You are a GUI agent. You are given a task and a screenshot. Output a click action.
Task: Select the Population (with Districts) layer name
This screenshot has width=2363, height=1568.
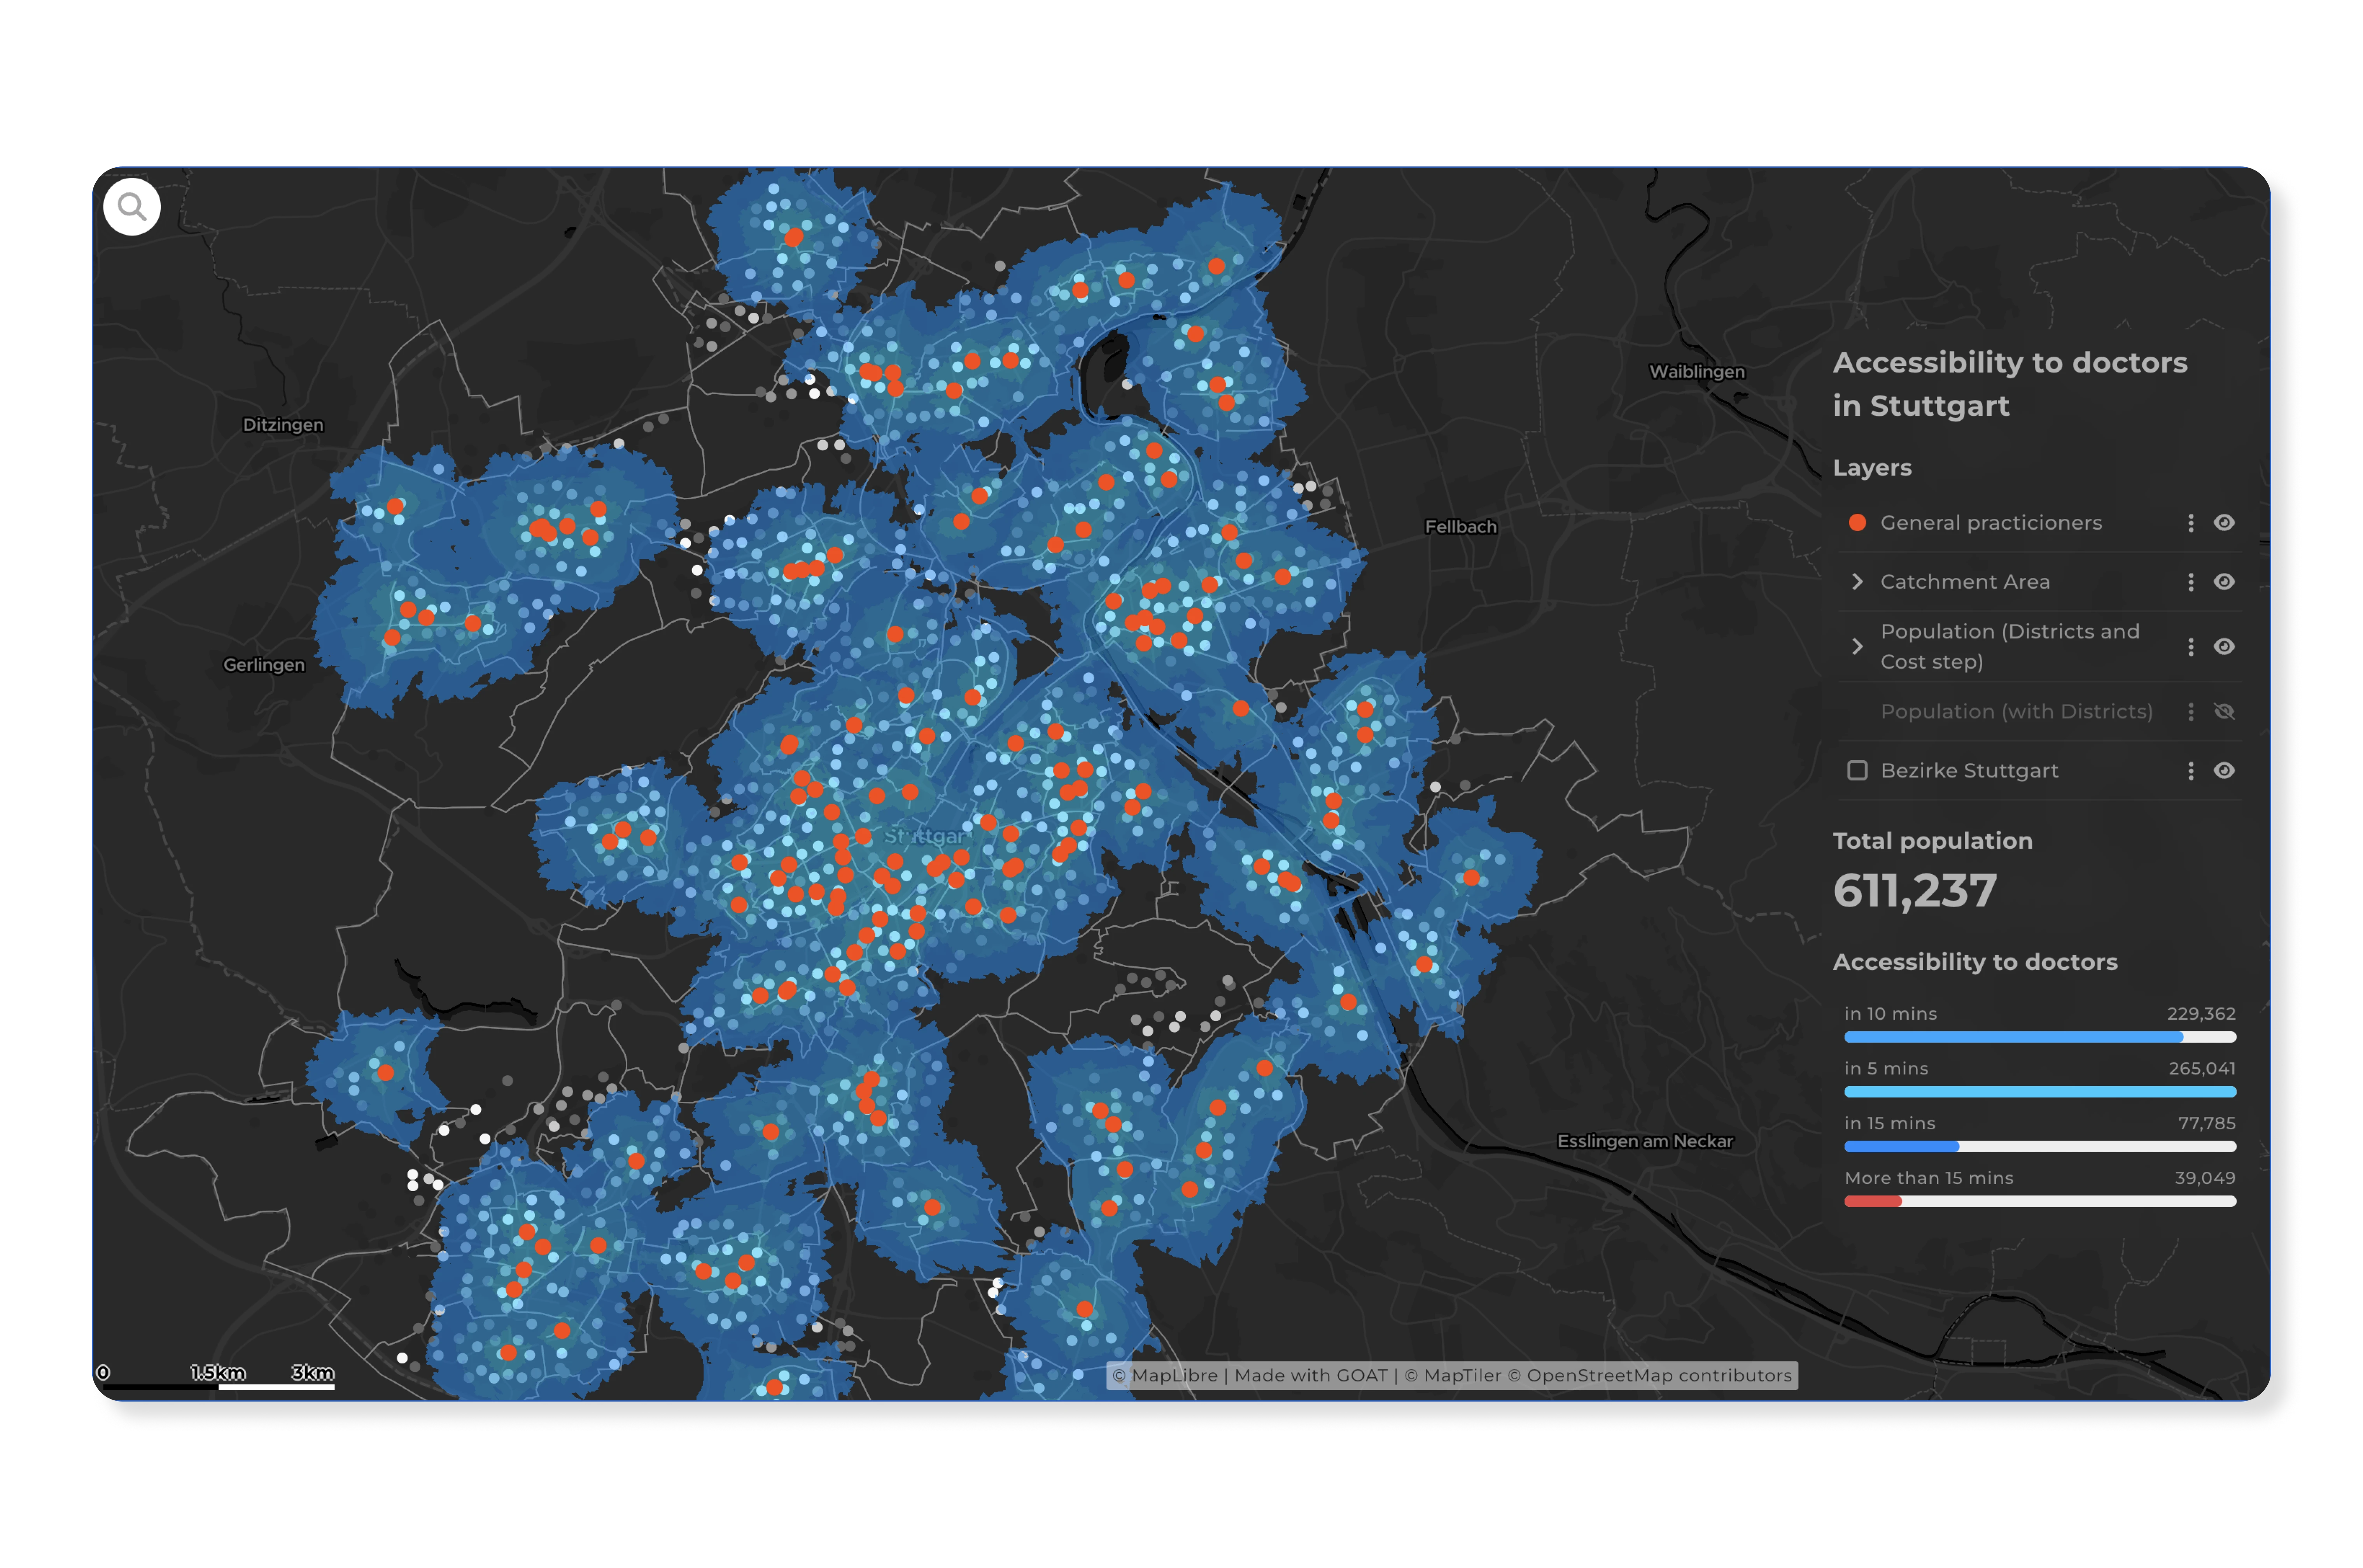click(2016, 712)
